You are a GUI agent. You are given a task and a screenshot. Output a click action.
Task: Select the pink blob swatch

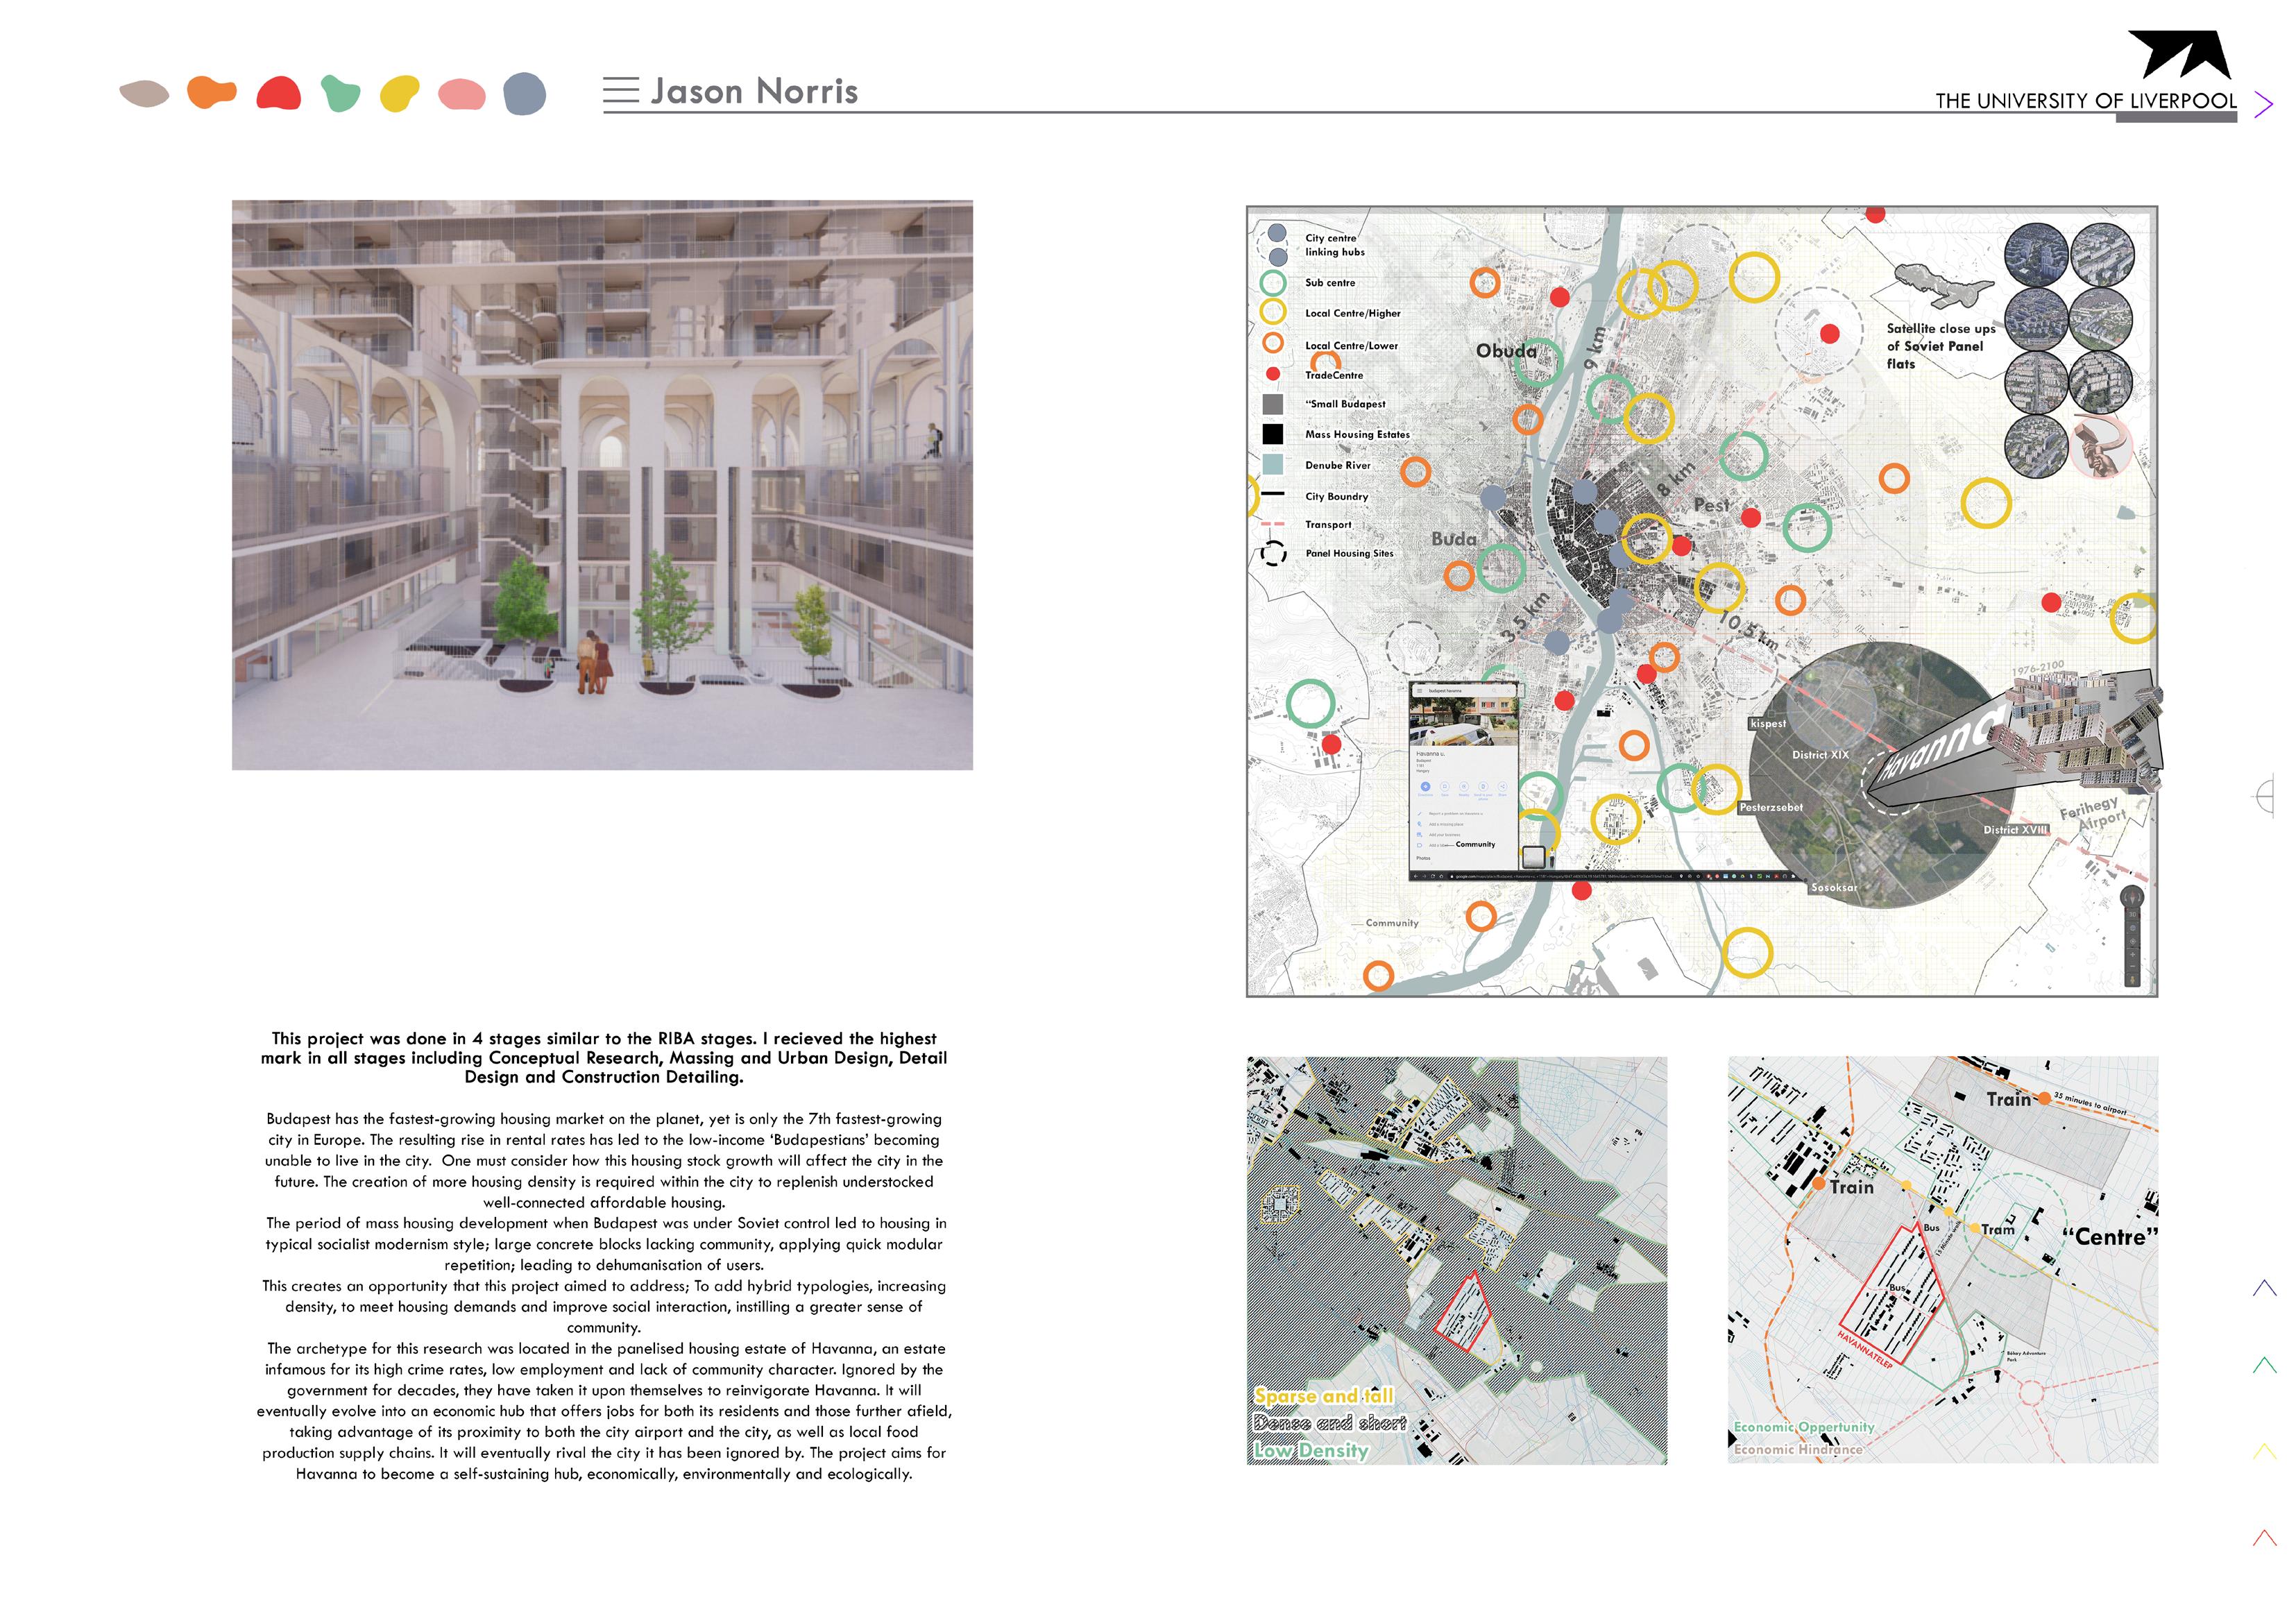tap(462, 95)
